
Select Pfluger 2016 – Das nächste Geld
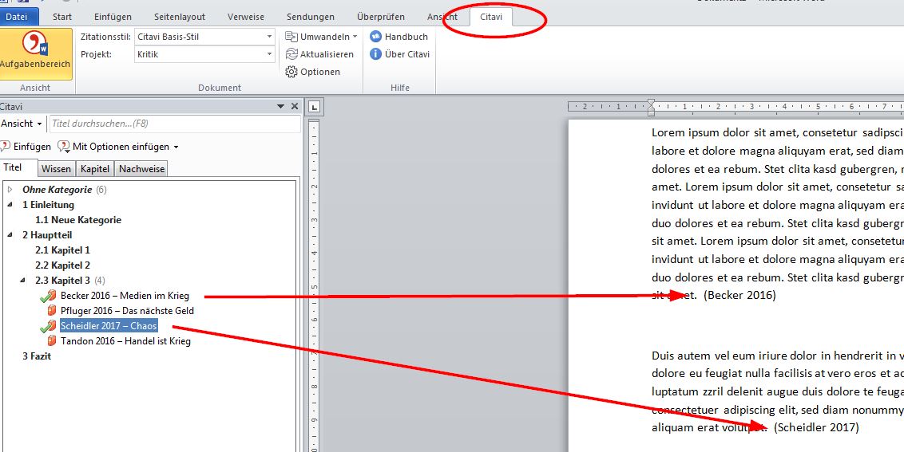[127, 311]
